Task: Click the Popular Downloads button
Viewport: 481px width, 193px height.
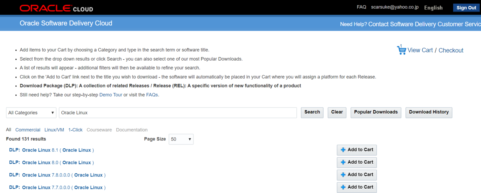Action: click(x=376, y=112)
